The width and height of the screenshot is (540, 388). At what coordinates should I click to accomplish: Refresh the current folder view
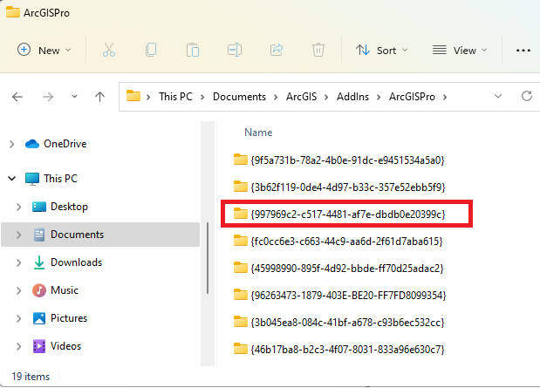click(x=527, y=96)
